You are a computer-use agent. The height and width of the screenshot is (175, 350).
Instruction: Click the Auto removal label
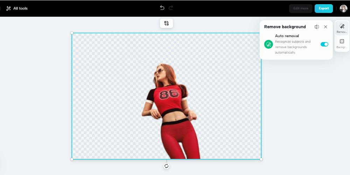click(x=287, y=36)
